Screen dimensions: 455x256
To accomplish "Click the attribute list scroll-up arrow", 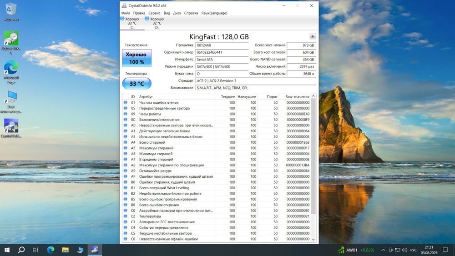I will [313, 96].
